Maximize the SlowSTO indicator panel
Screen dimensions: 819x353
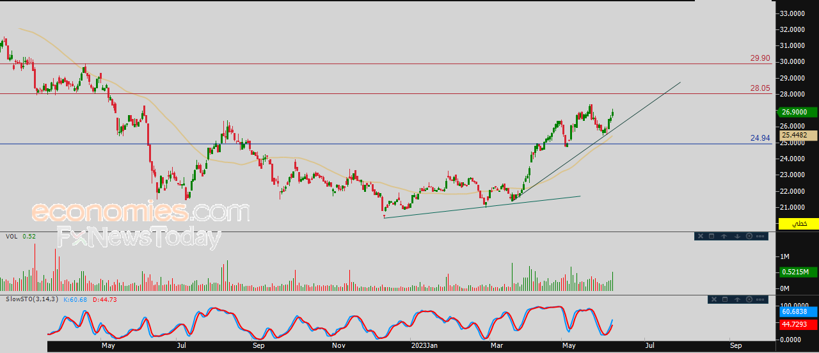[x=725, y=299]
